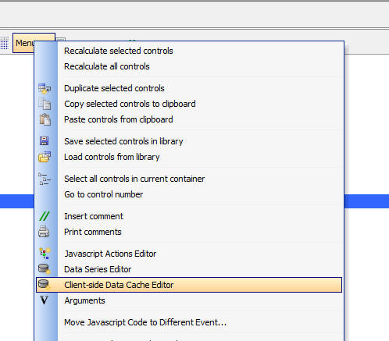Select Move Javascript Code to Different Event
389x341 pixels.
click(x=145, y=322)
